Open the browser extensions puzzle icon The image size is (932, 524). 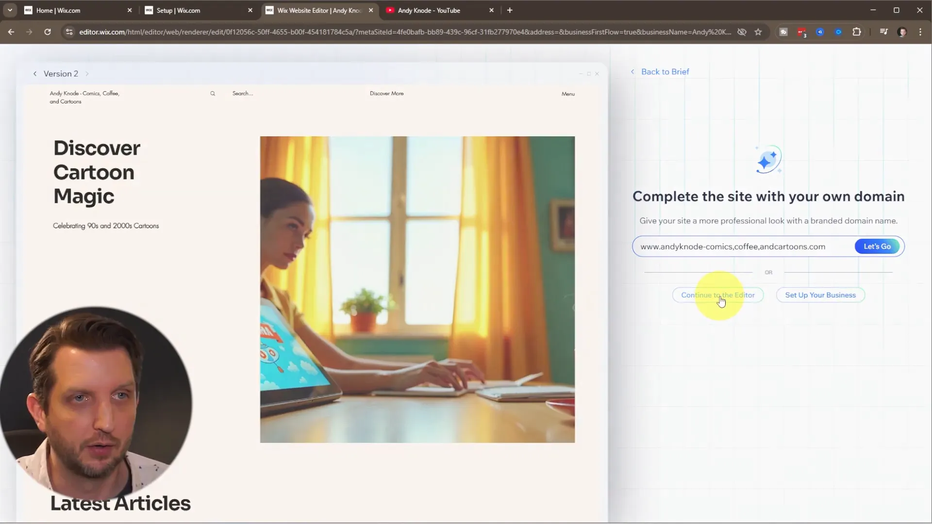pos(857,32)
